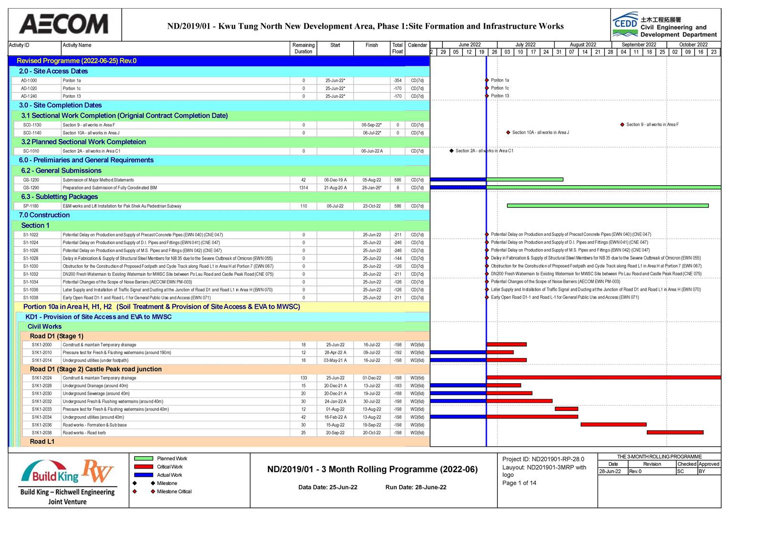Click the green bar for E&M works SP-1180
The width and height of the screenshot is (758, 536).
[608, 206]
